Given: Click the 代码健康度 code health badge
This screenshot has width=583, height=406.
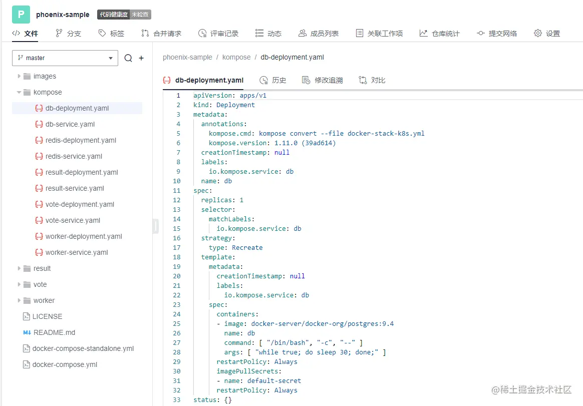Looking at the screenshot, I should 124,15.
